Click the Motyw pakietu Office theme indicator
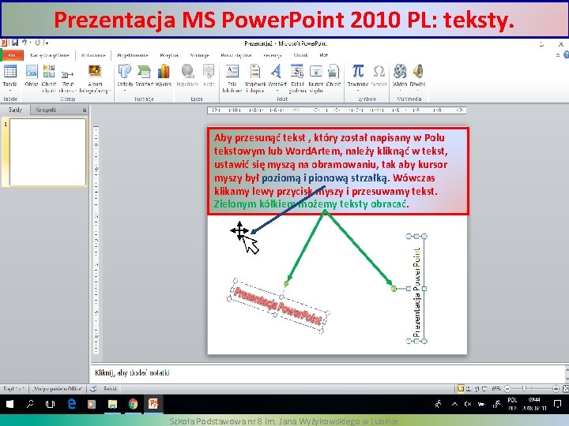569x426 pixels. (57, 389)
